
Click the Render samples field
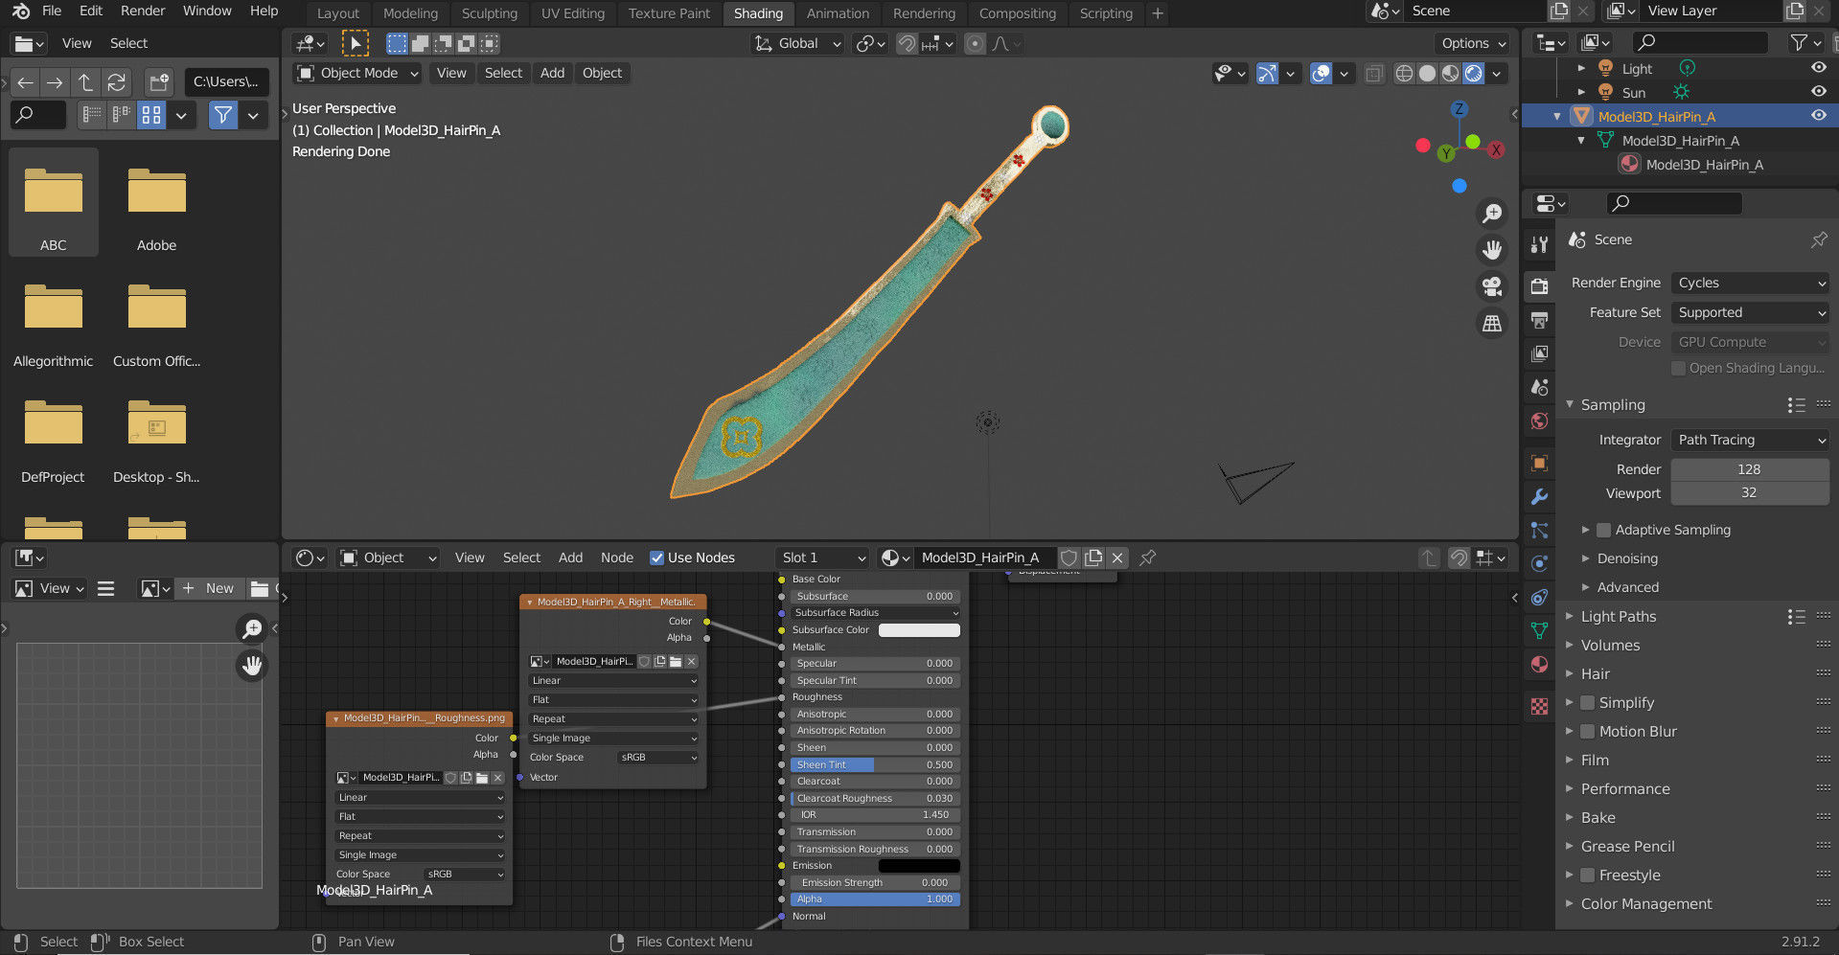coord(1750,469)
